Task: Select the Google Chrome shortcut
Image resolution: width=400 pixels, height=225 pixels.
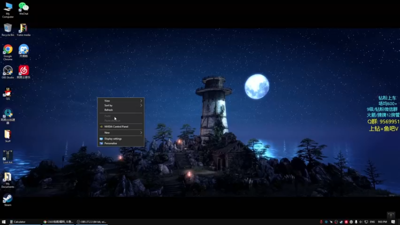Action: (7, 52)
